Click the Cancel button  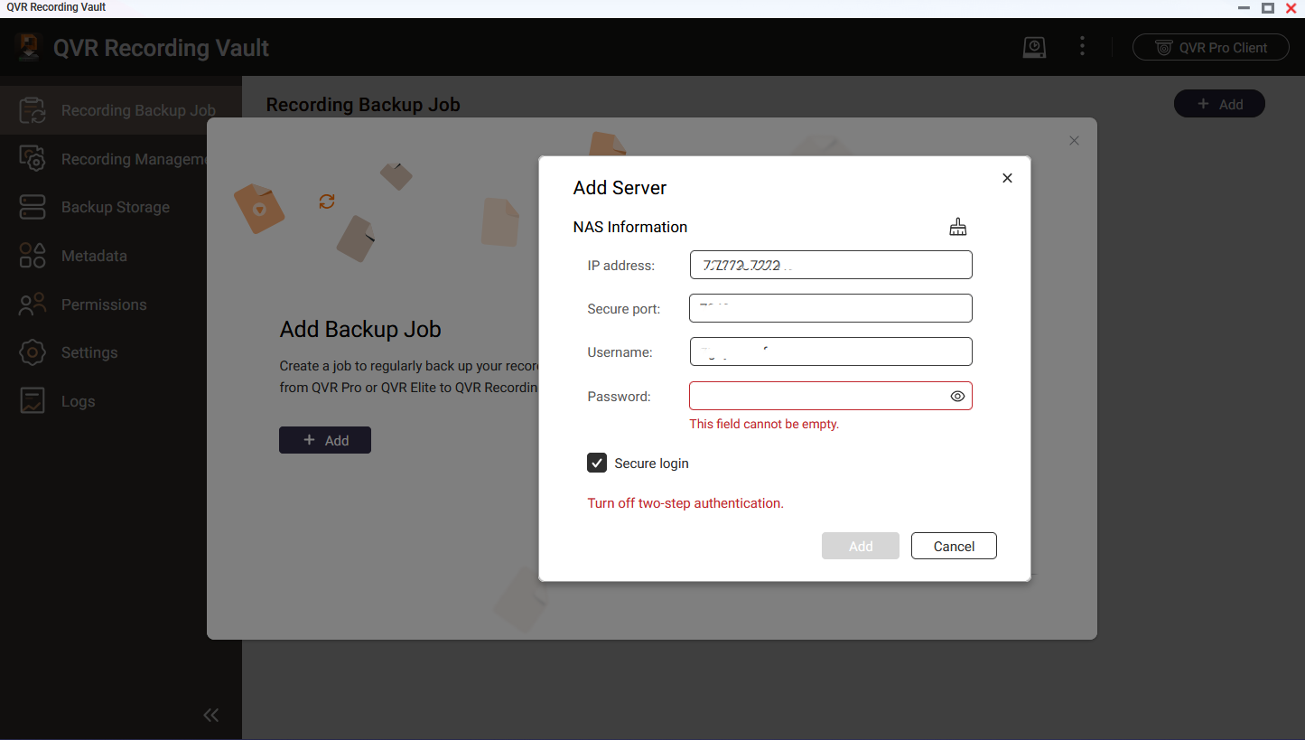click(x=954, y=546)
